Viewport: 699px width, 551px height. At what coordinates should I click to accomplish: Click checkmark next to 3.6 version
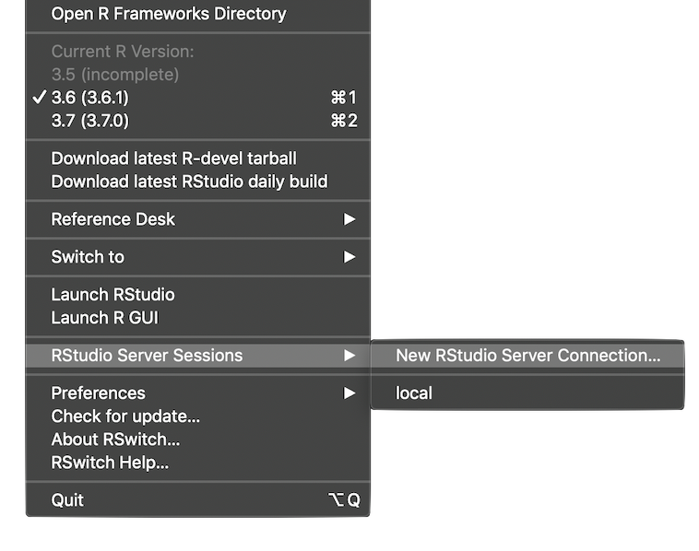39,97
